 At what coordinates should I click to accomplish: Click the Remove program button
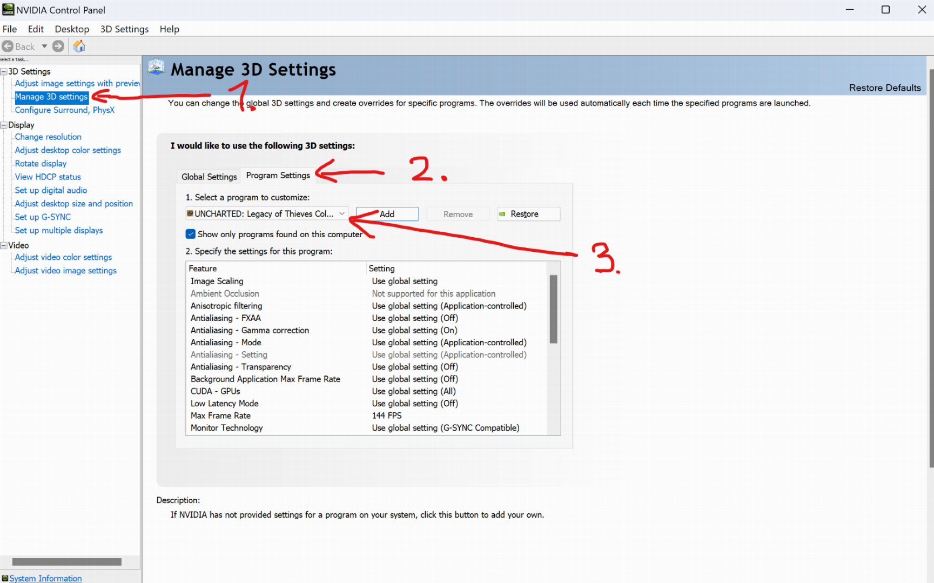(458, 214)
